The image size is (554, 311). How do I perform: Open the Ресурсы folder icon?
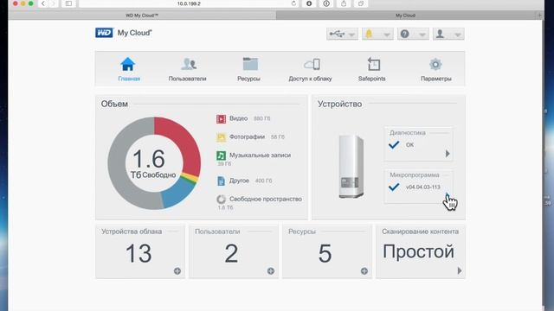(x=250, y=64)
